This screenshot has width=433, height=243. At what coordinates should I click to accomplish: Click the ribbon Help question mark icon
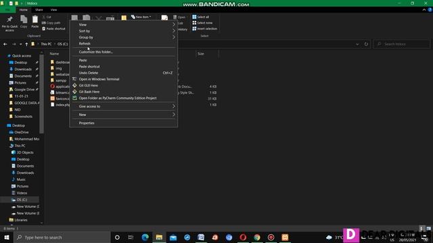(430, 9)
